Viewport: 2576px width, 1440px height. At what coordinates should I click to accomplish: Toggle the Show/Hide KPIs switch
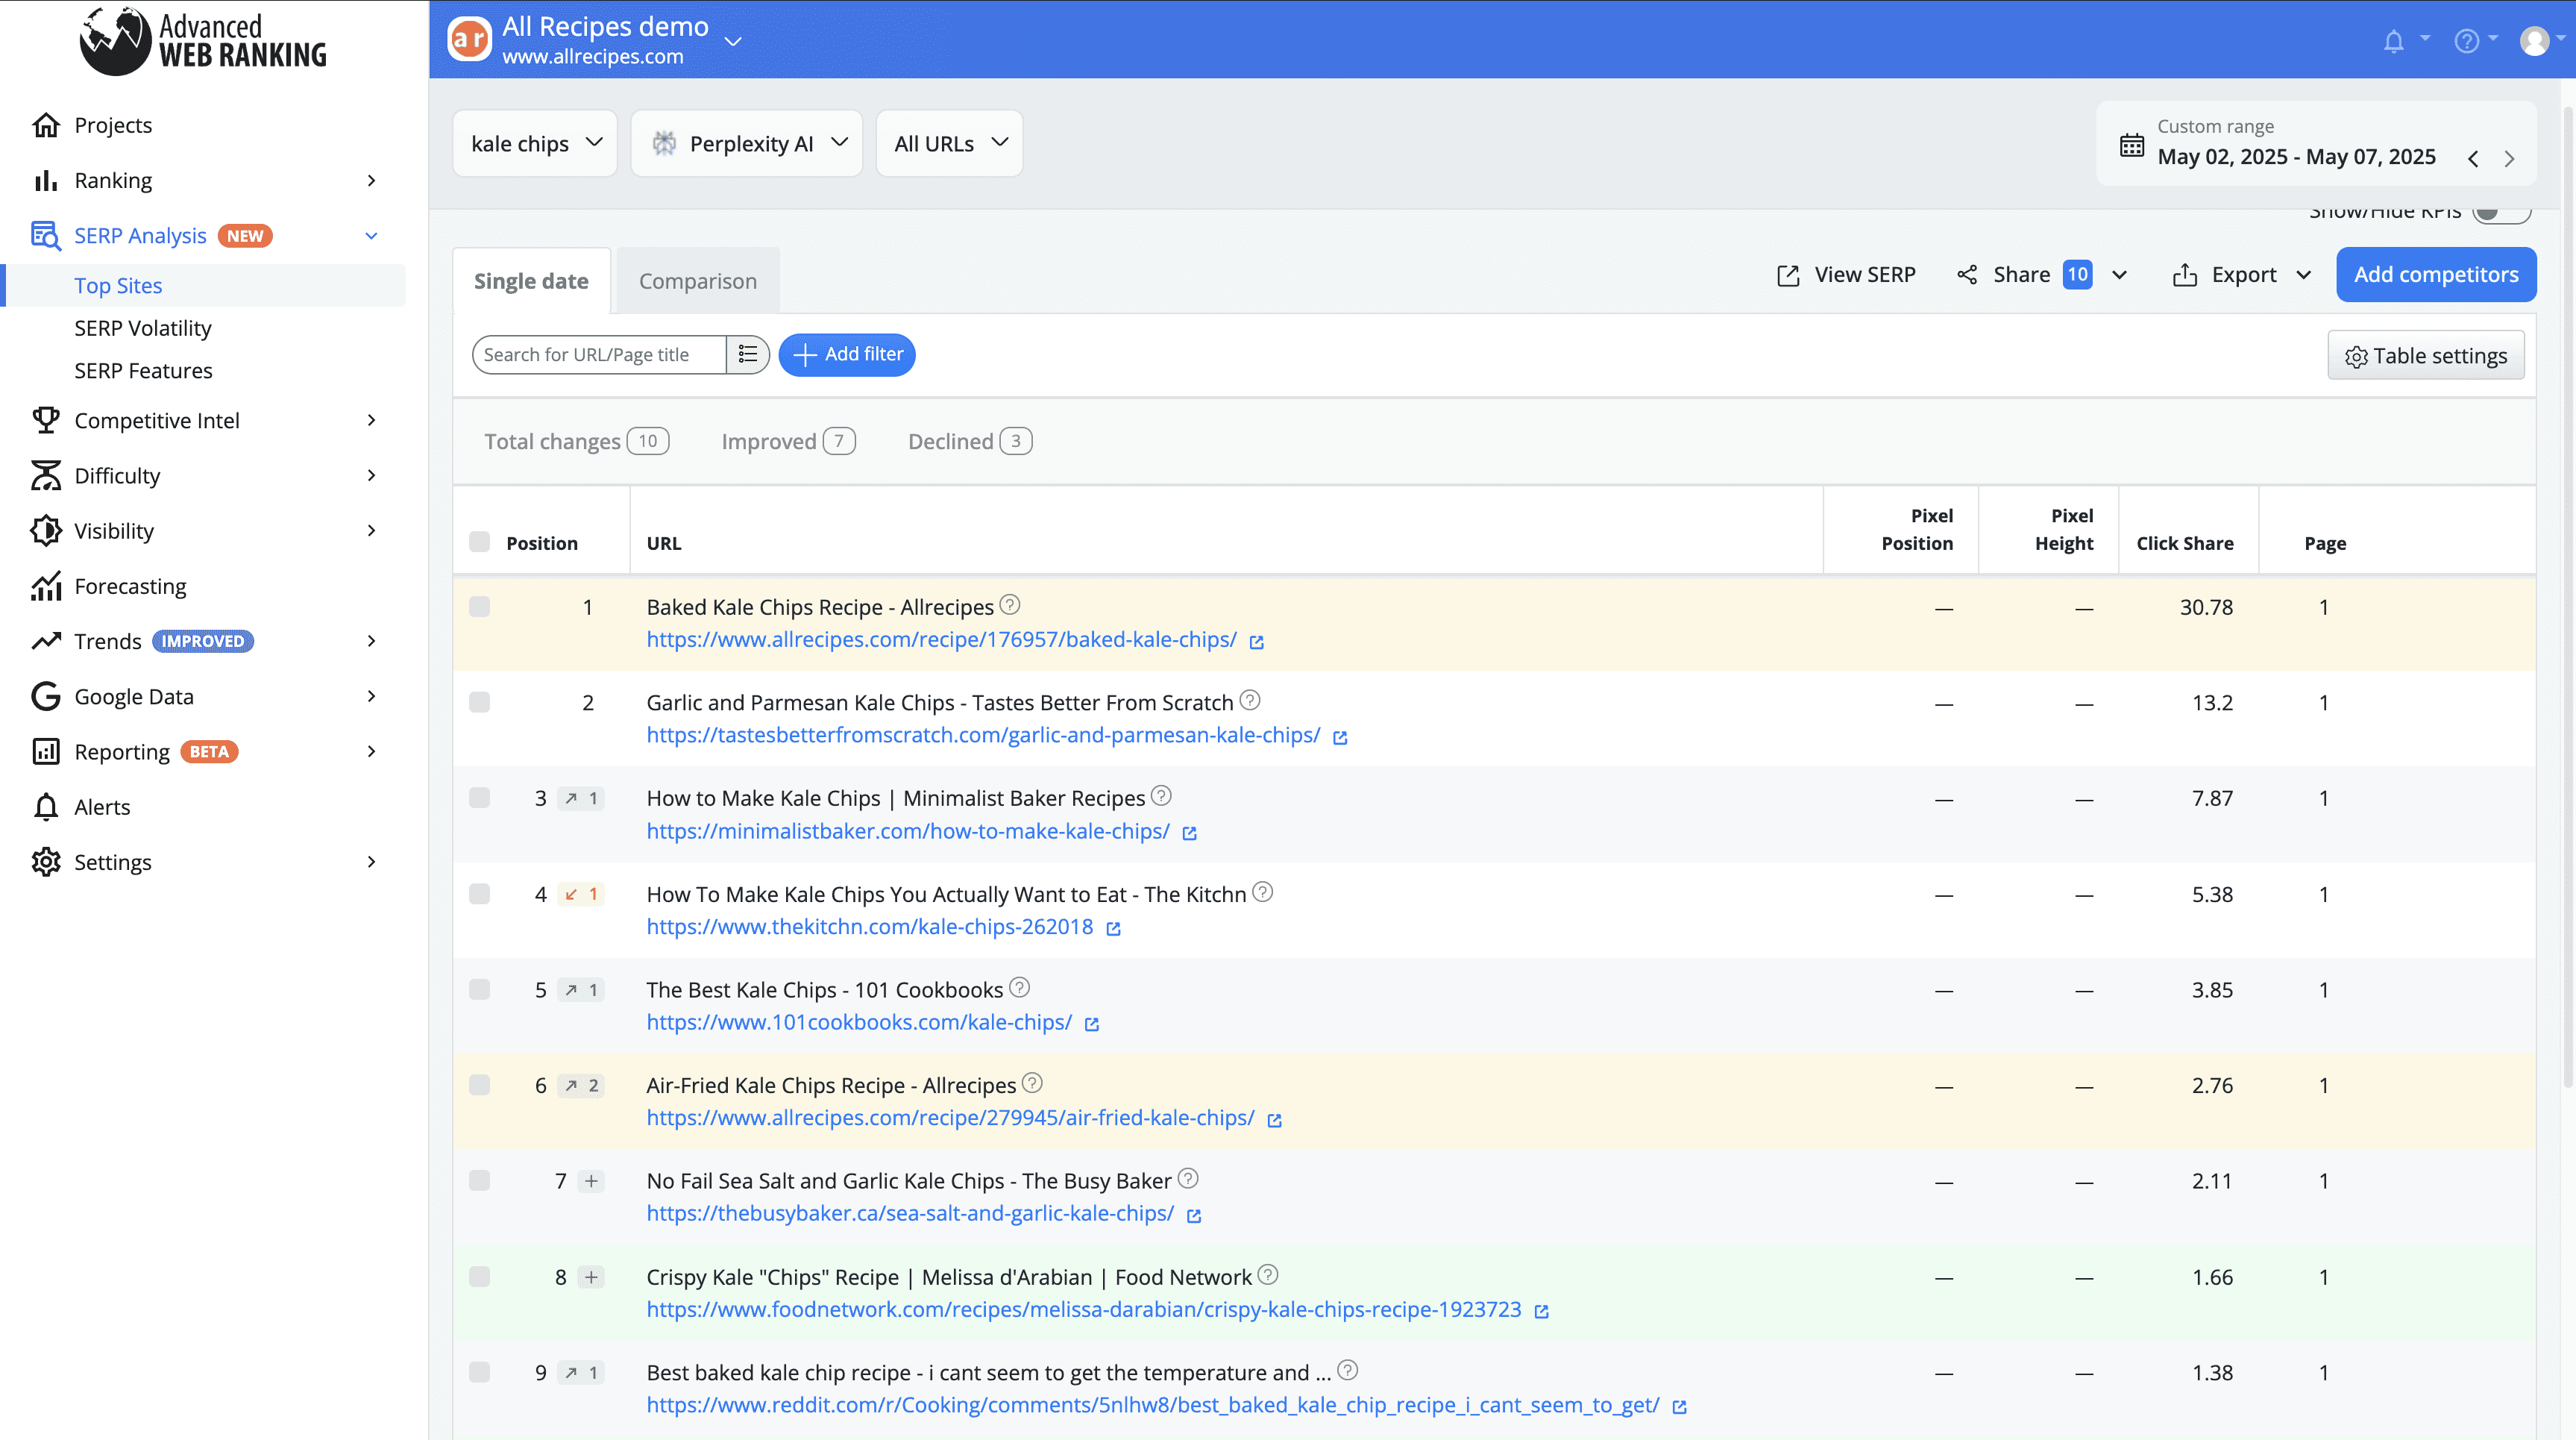2501,213
